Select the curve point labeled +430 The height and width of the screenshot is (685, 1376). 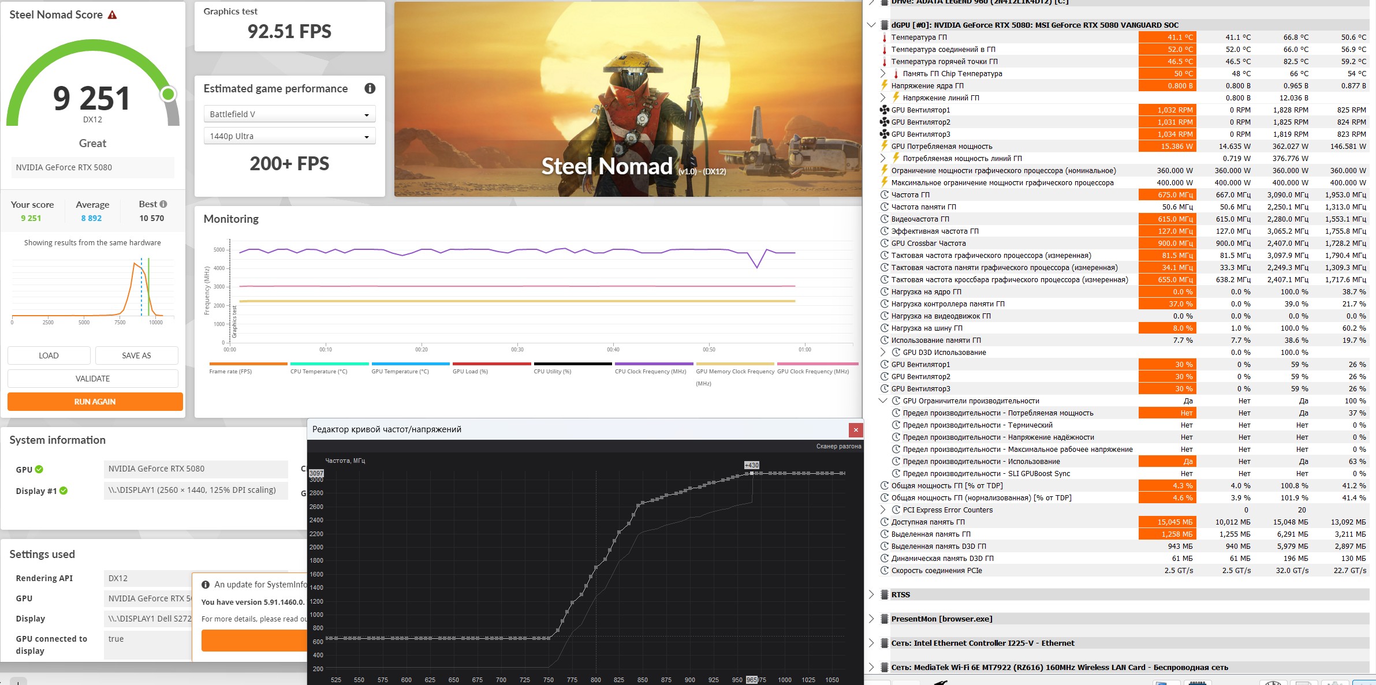(752, 473)
